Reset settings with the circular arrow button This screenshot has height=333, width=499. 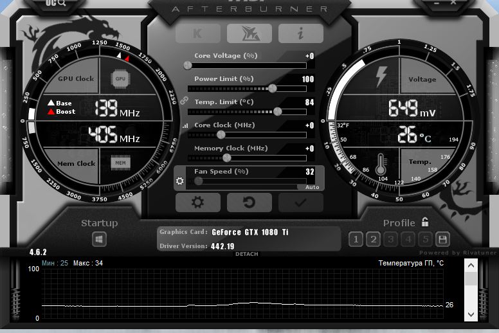tap(250, 203)
